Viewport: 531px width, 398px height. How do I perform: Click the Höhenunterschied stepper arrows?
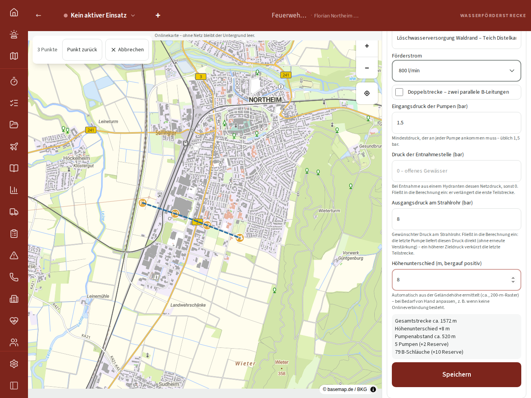click(513, 280)
